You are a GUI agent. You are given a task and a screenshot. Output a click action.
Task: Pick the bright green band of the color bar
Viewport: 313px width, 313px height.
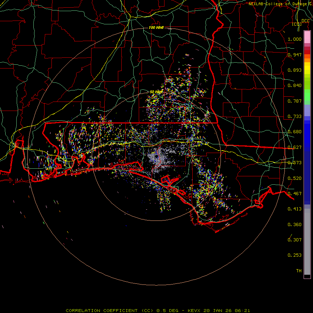307,95
